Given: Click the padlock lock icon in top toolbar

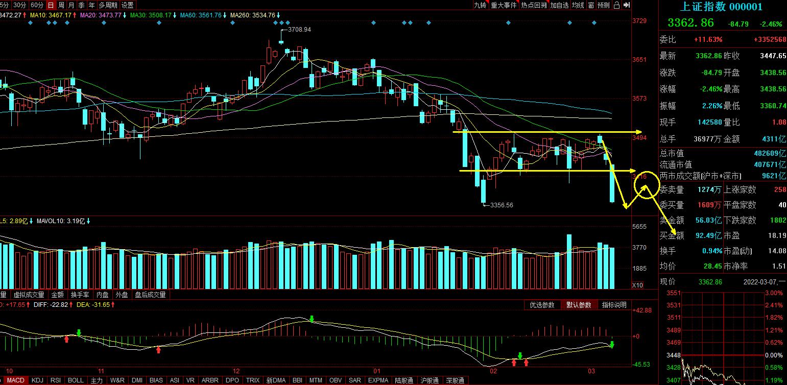Looking at the screenshot, I should (x=616, y=5).
